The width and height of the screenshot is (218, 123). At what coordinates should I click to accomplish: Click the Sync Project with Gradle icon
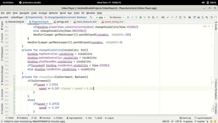click(199, 17)
